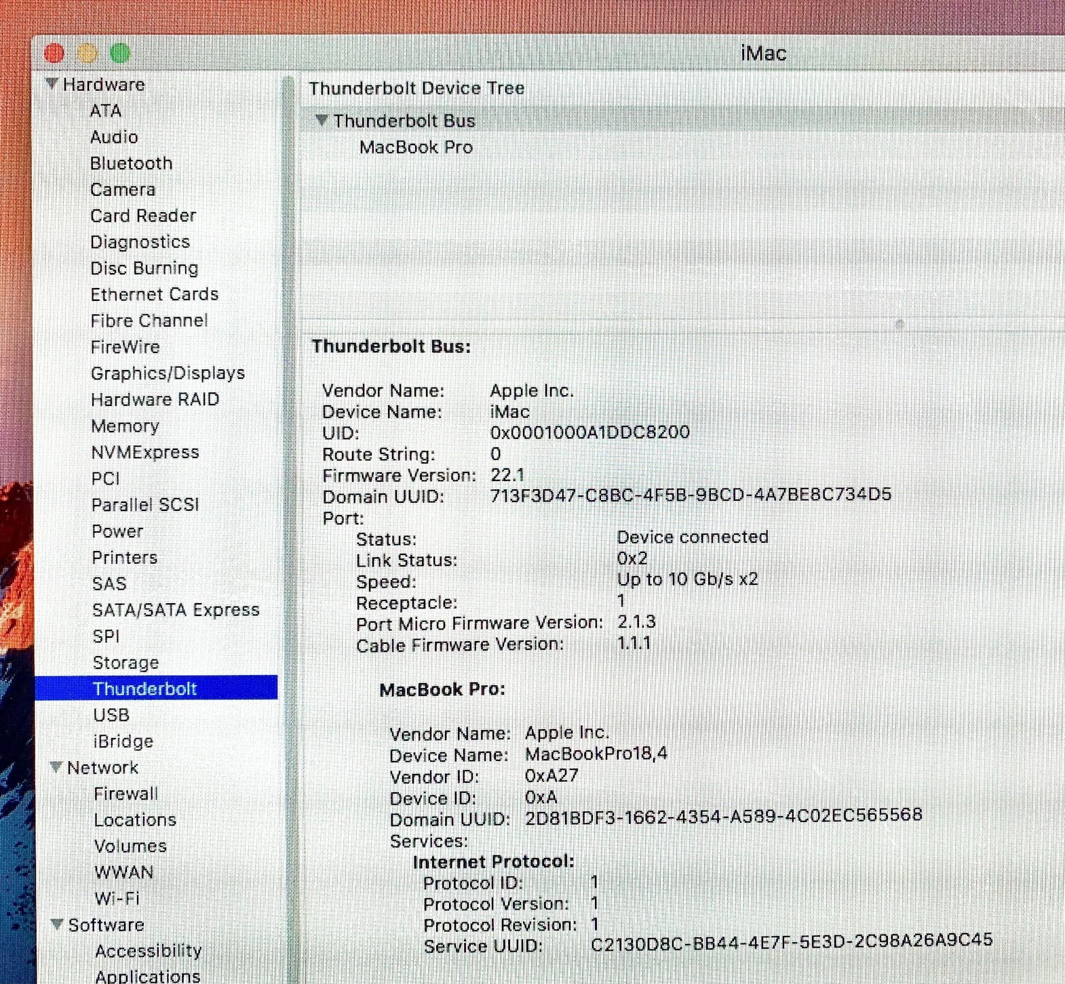Open FireWire hardware section
This screenshot has height=984, width=1065.
coord(125,347)
